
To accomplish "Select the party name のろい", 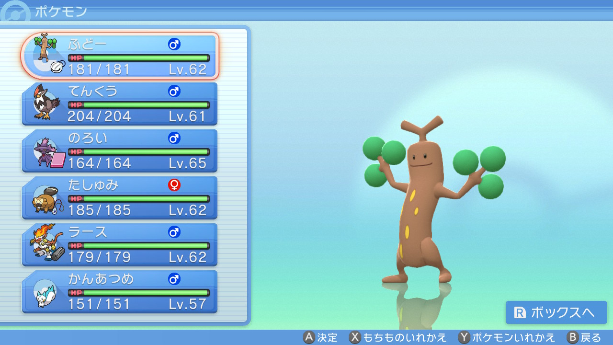I will pos(88,138).
